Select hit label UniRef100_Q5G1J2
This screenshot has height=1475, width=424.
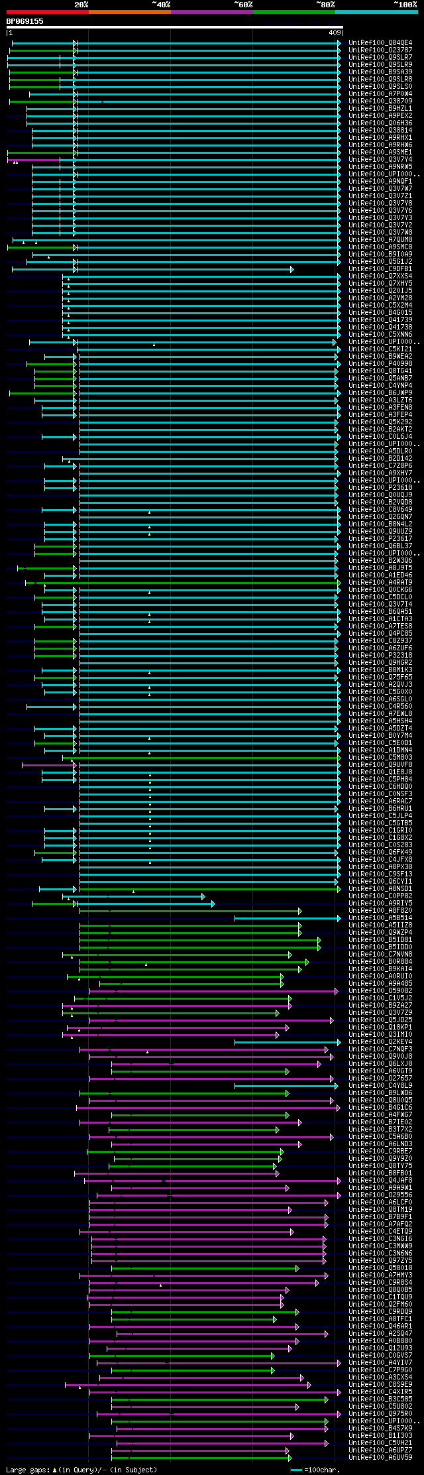[x=380, y=262]
